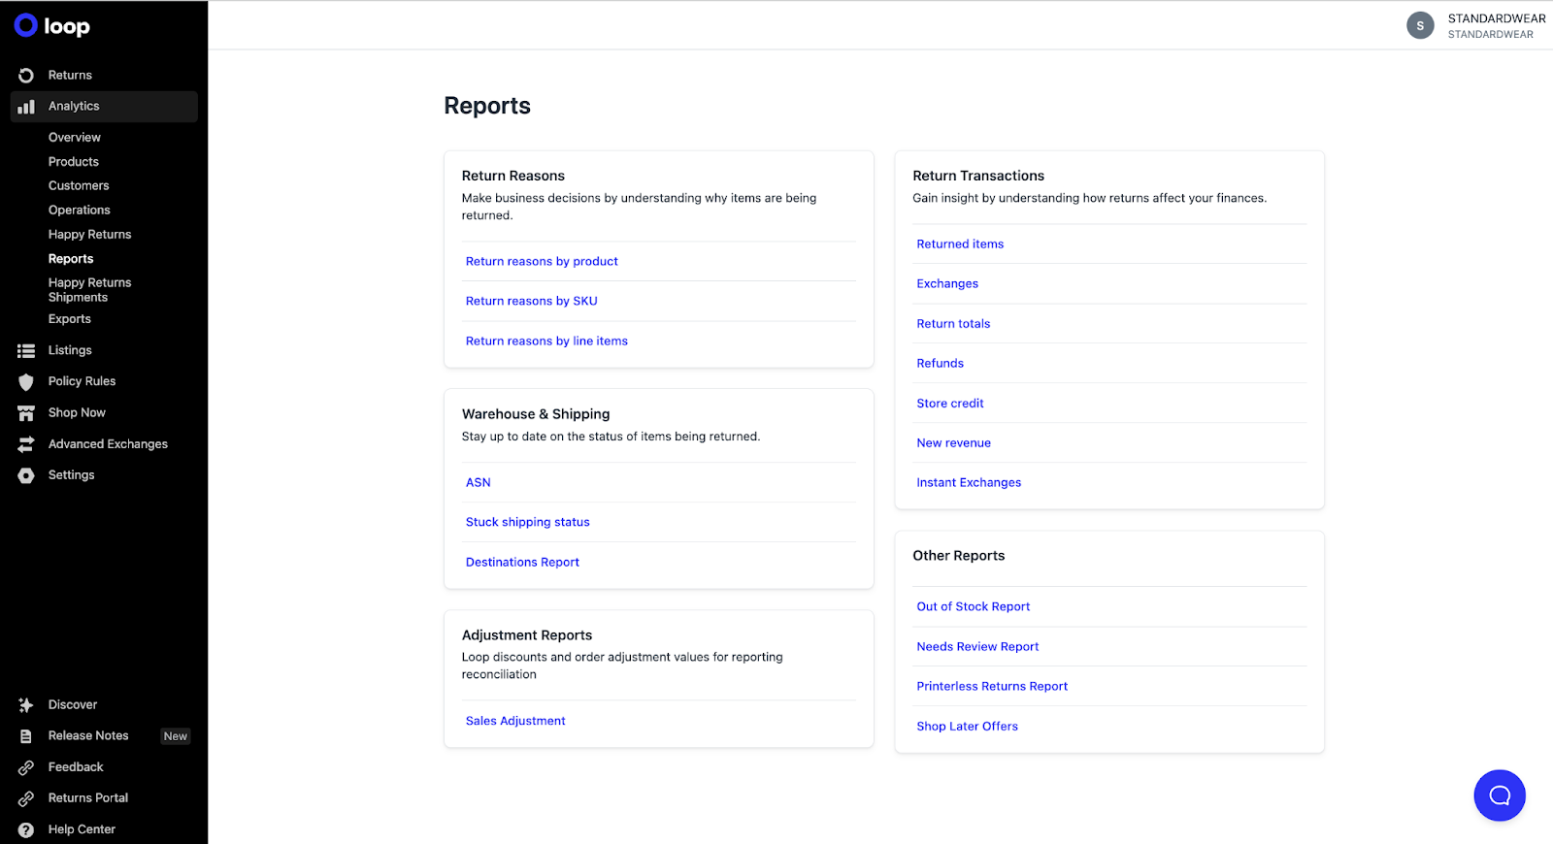Go to Analytics Overview submenu item
Viewport: 1553px width, 844px height.
[x=75, y=138]
